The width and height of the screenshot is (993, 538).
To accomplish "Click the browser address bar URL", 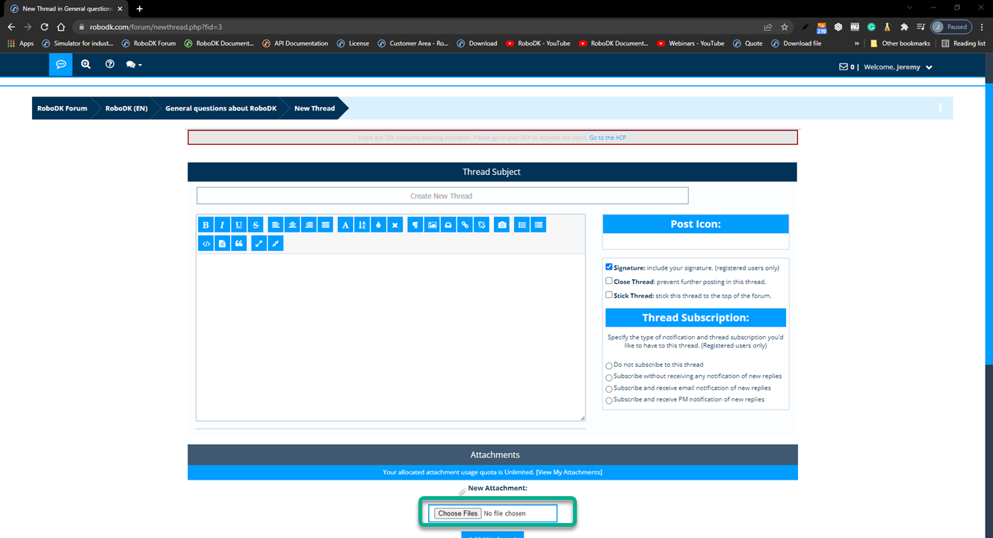I will 155,27.
